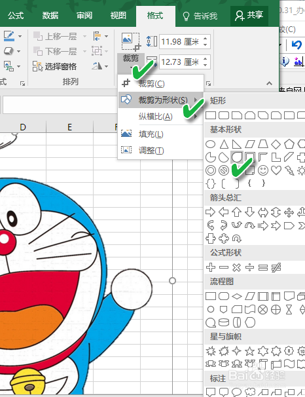Switch to the 审阅 tab
The height and width of the screenshot is (397, 305).
click(x=84, y=16)
